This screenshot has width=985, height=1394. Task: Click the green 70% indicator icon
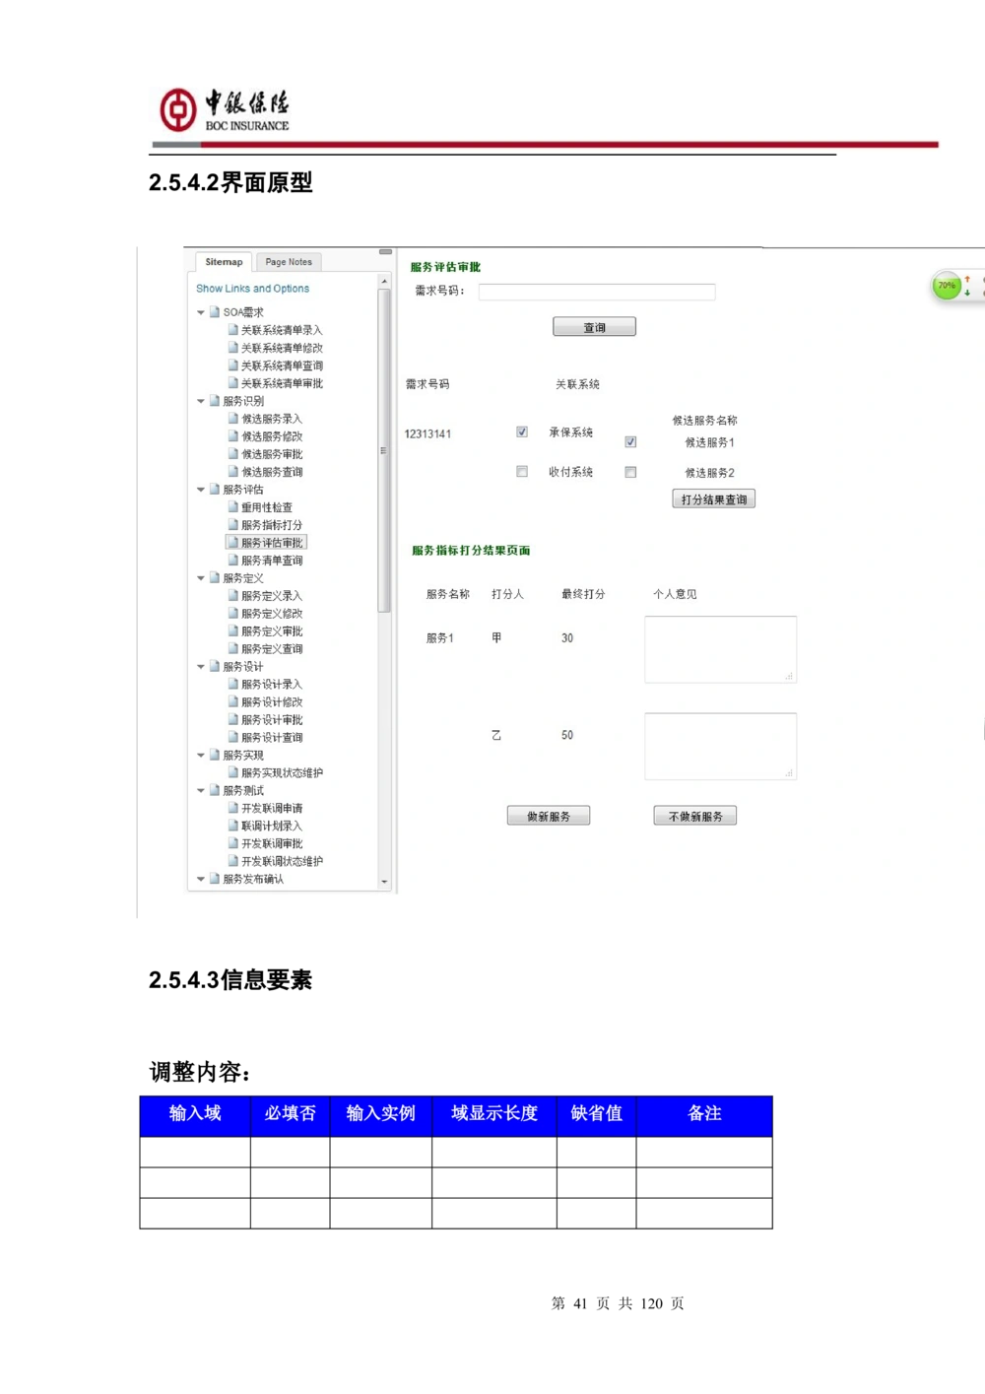(946, 286)
